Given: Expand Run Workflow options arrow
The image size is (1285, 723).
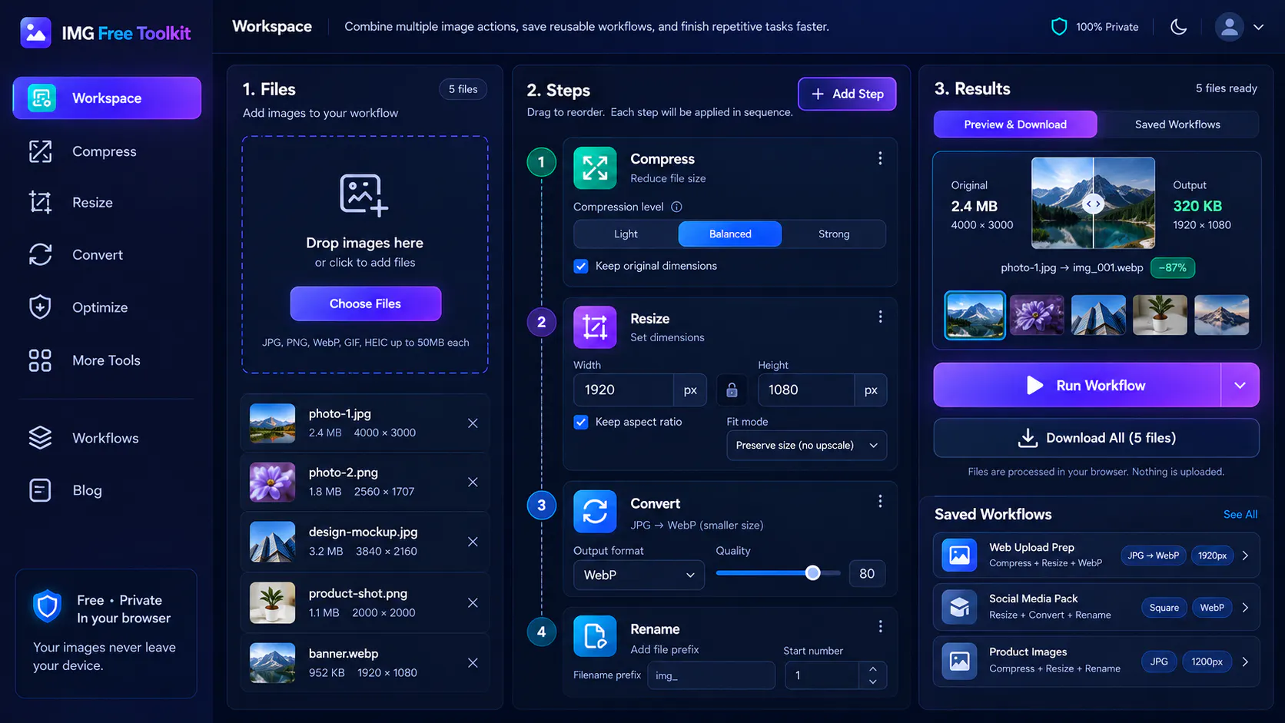Looking at the screenshot, I should [1240, 385].
